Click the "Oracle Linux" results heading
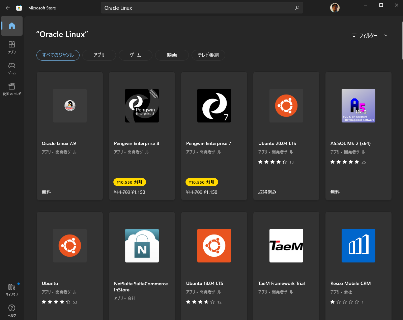 pos(62,34)
